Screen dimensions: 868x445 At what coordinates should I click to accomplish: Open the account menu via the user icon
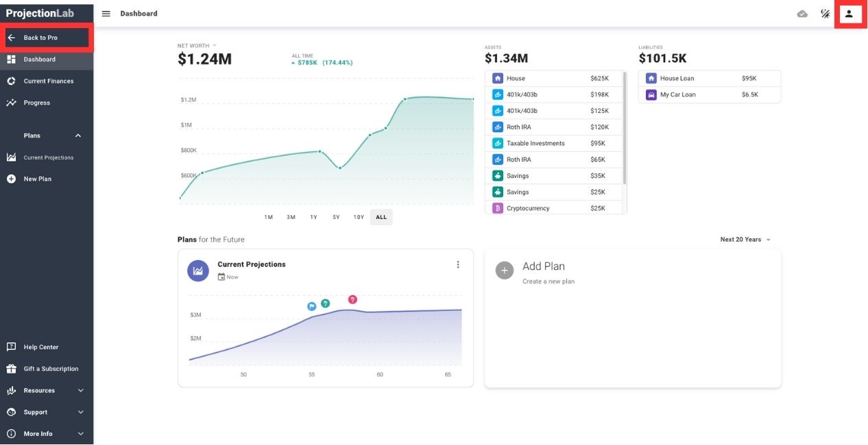click(x=849, y=13)
